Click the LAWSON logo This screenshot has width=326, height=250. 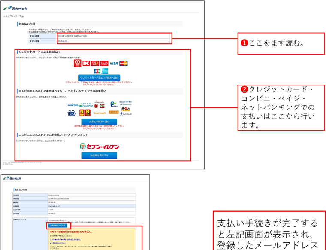(x=73, y=105)
